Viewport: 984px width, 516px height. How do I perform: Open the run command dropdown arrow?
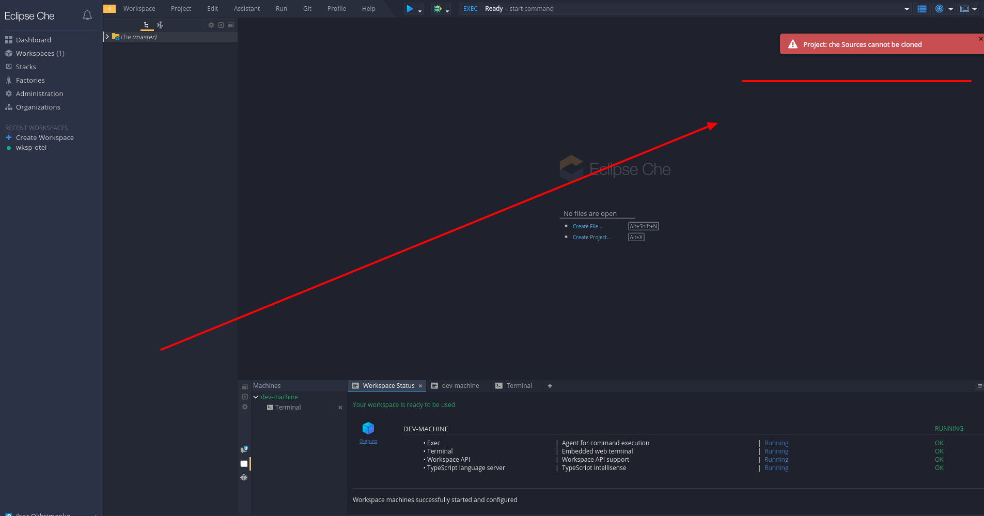[x=420, y=11]
